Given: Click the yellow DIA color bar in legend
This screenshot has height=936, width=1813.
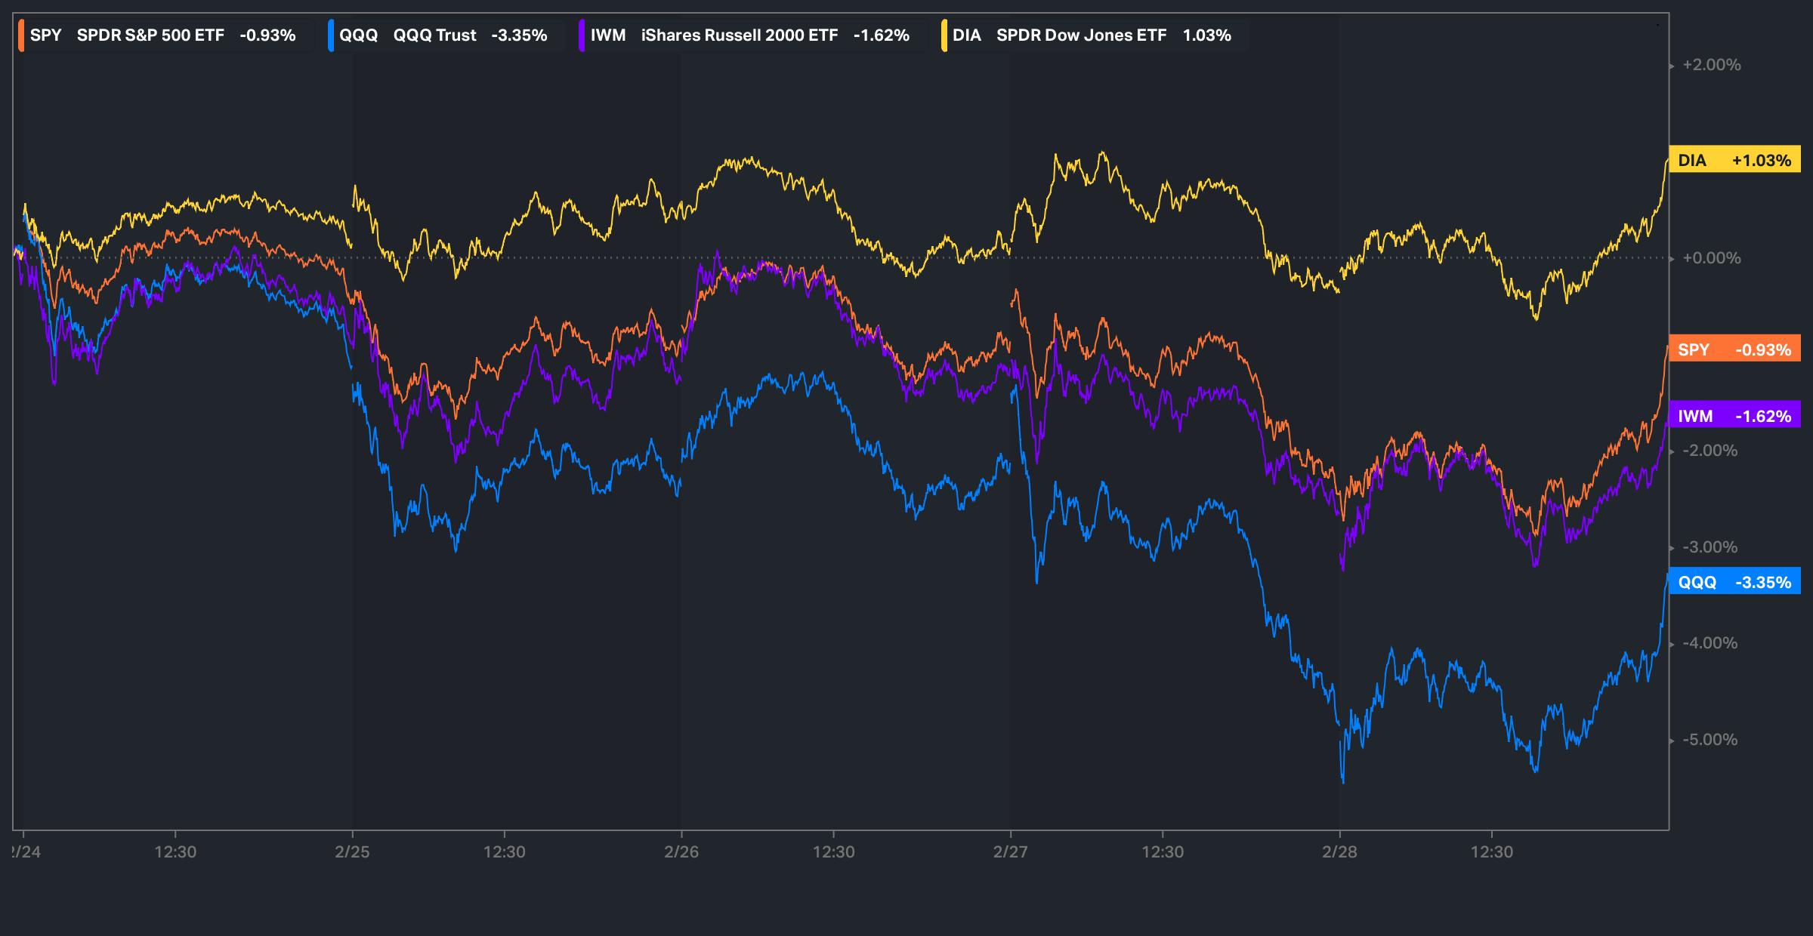Looking at the screenshot, I should click(x=944, y=35).
